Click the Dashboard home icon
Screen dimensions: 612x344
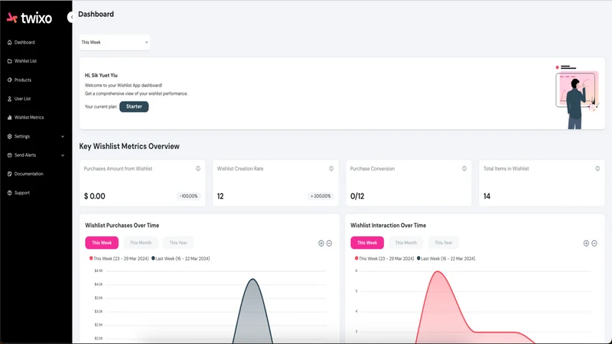9,42
